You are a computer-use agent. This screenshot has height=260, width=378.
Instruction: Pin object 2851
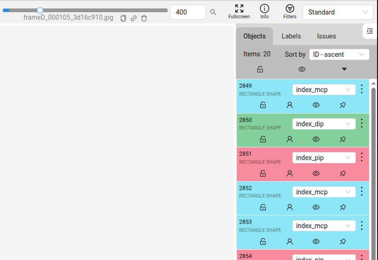pos(343,173)
